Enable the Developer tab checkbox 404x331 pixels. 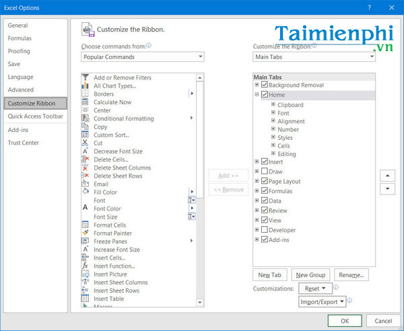[x=265, y=229]
